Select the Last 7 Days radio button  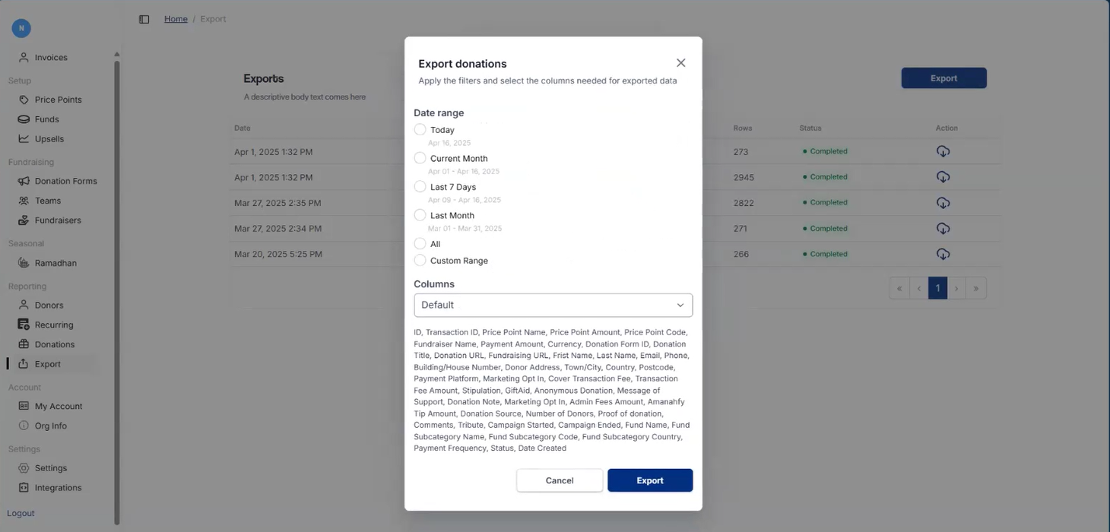coord(420,186)
